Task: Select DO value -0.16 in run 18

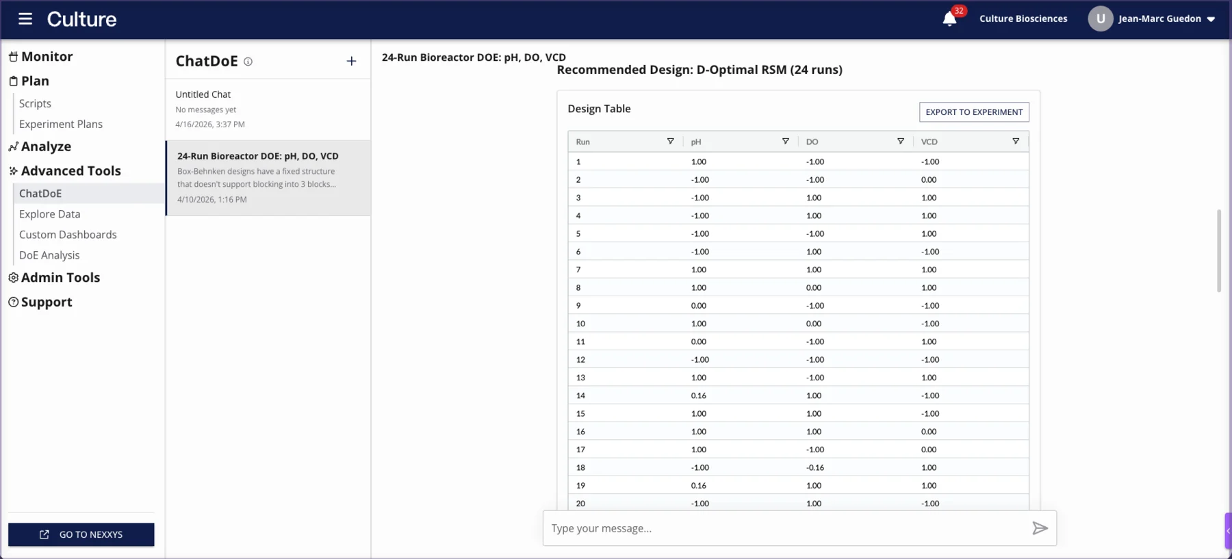Action: (x=814, y=468)
